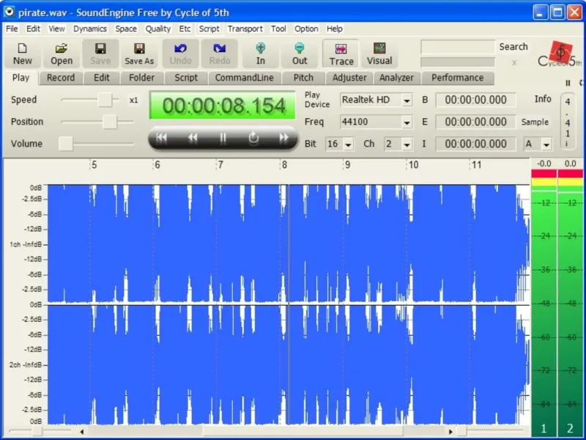Click the Volume slider handle
The width and height of the screenshot is (586, 440).
(x=65, y=144)
